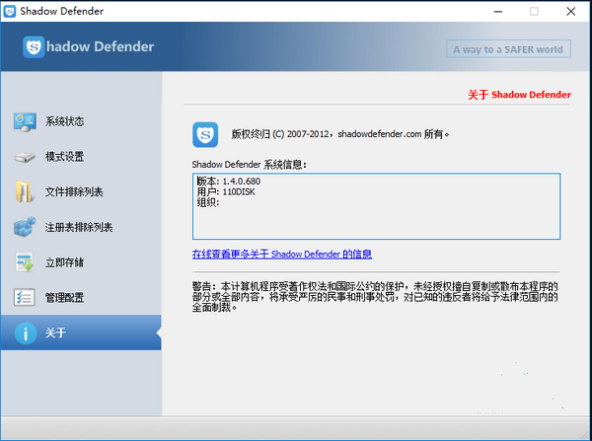
Task: Choose 立即存储 from the sidebar
Action: 64,262
